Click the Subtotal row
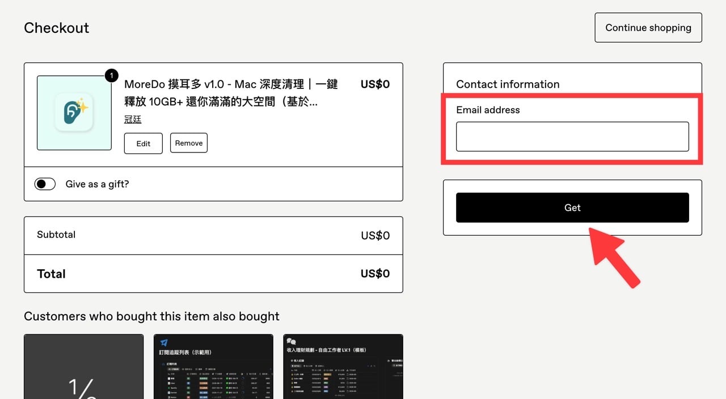 point(213,235)
